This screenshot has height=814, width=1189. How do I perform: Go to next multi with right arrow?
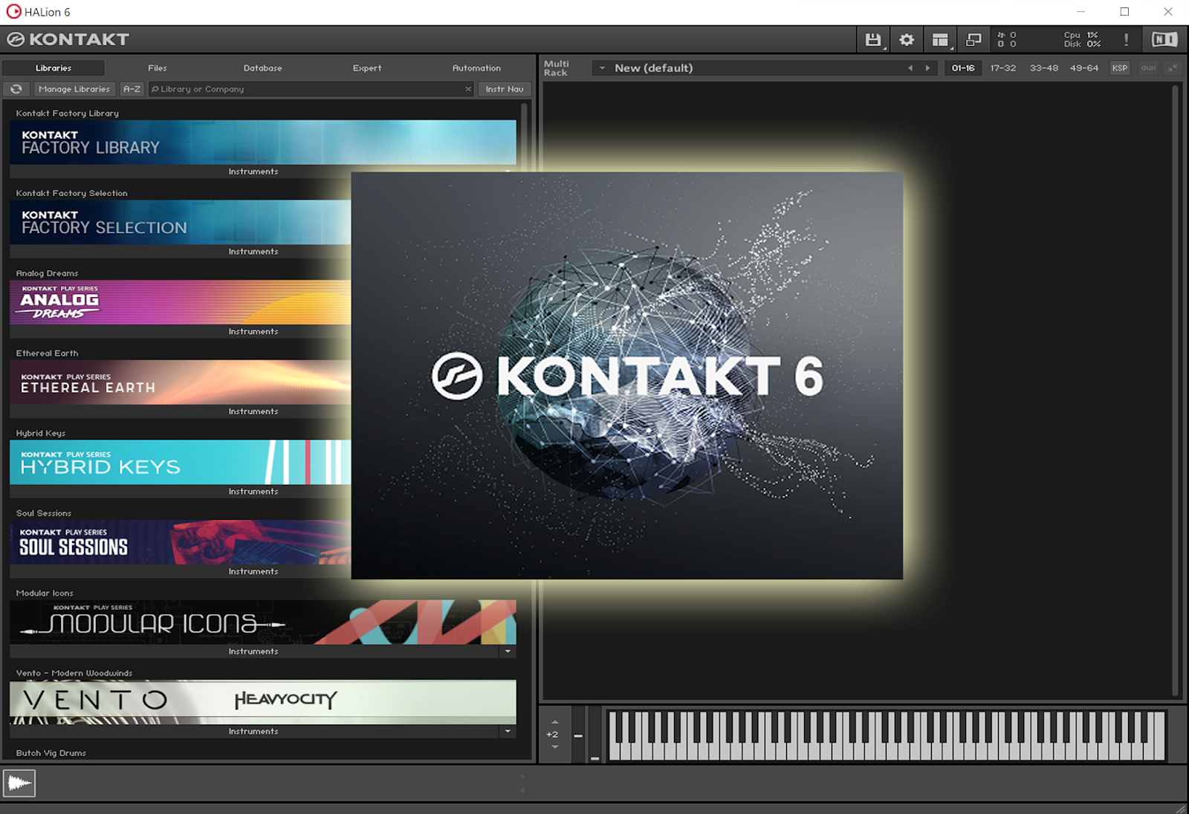click(927, 68)
